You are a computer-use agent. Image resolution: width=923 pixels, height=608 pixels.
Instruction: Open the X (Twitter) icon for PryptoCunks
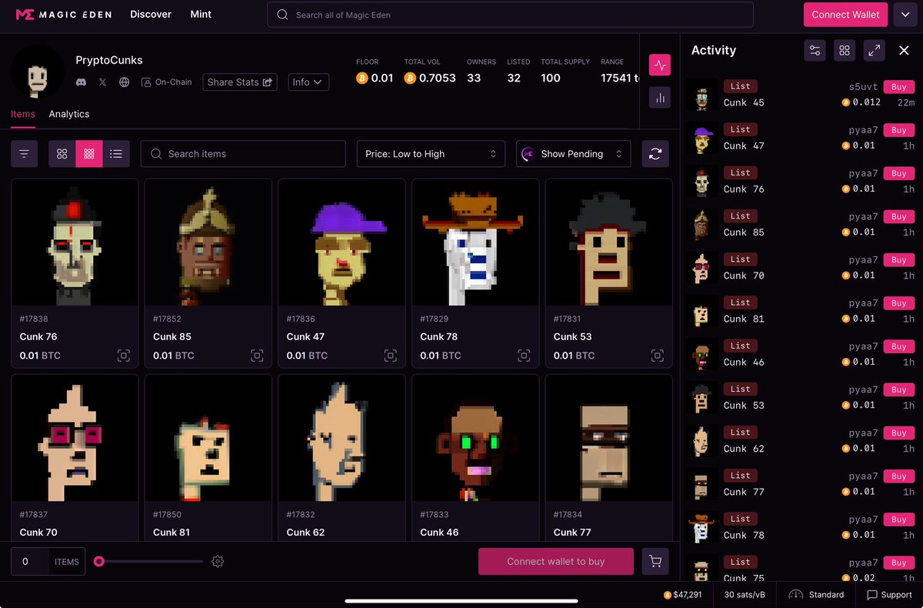click(102, 82)
